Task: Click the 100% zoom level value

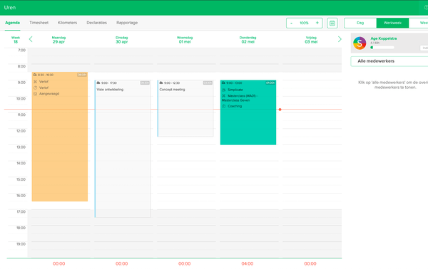Action: click(304, 23)
